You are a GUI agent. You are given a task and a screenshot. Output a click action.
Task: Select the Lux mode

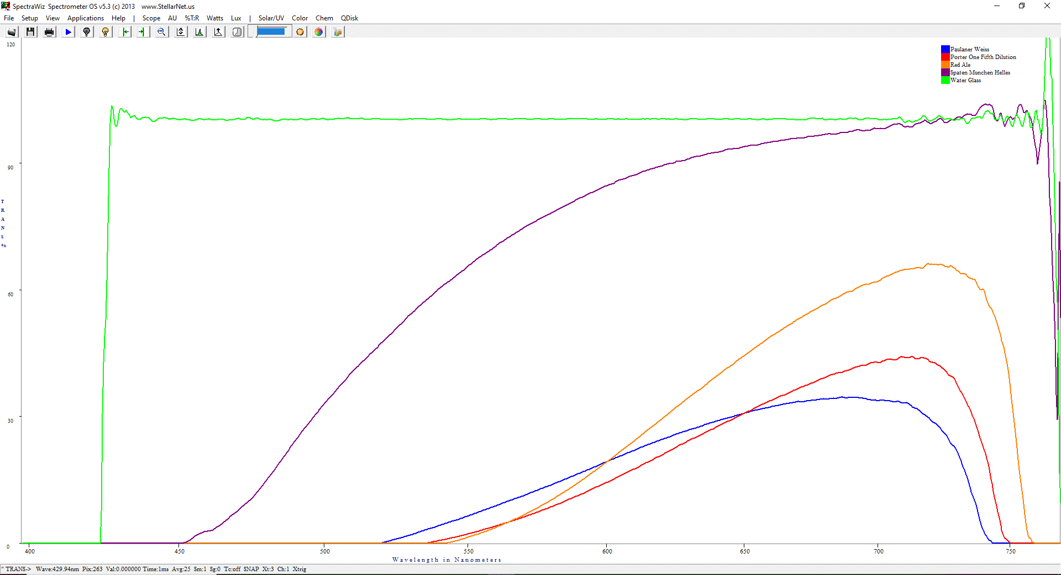[236, 18]
